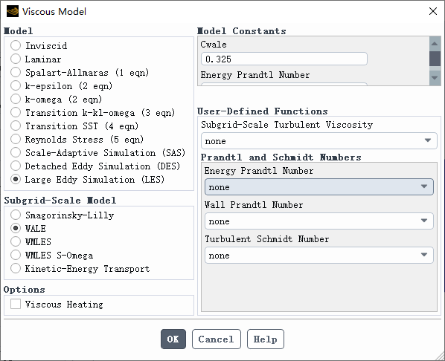
Task: Click the Model Constants scrollbar thumb
Action: pyautogui.click(x=435, y=59)
